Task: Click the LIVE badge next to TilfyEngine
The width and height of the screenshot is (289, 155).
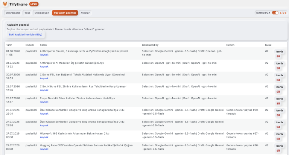Action: pos(34,4)
